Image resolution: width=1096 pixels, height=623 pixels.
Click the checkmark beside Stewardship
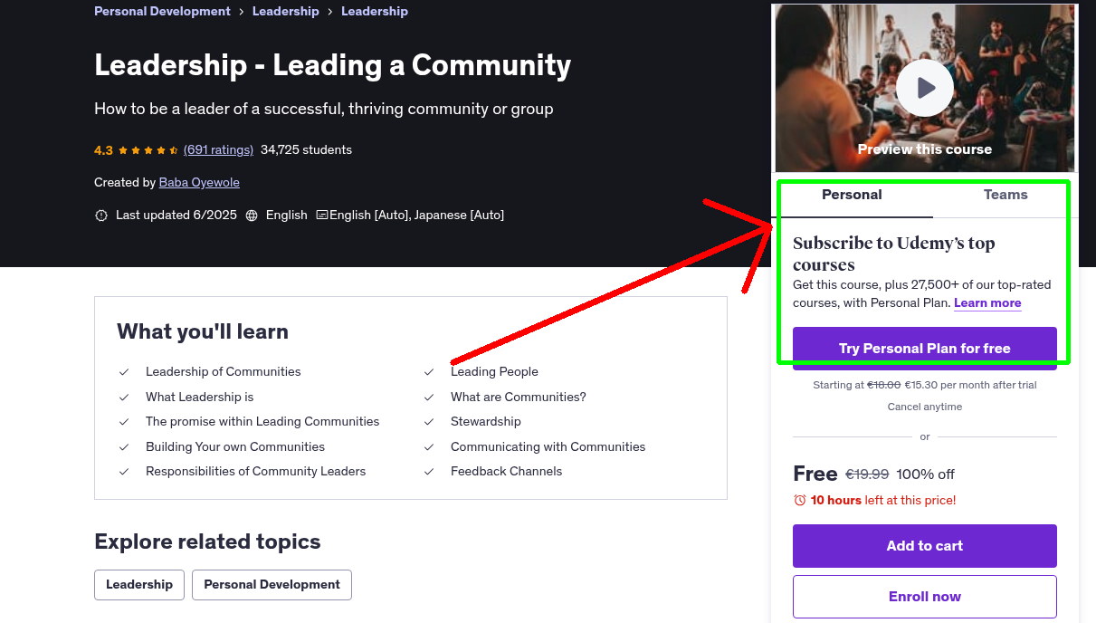pyautogui.click(x=429, y=422)
